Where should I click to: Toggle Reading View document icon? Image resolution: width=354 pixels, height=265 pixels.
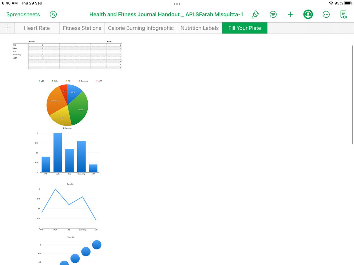[x=344, y=14]
